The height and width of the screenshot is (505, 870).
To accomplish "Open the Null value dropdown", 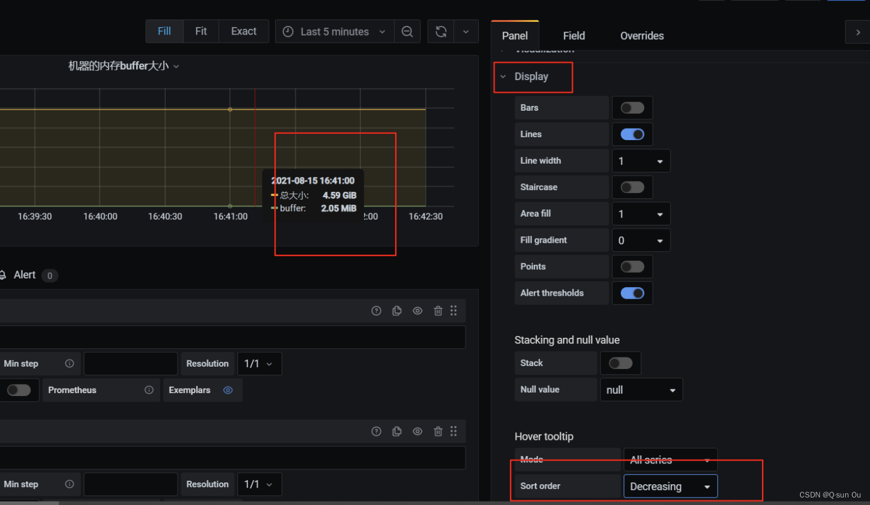I will coord(641,390).
